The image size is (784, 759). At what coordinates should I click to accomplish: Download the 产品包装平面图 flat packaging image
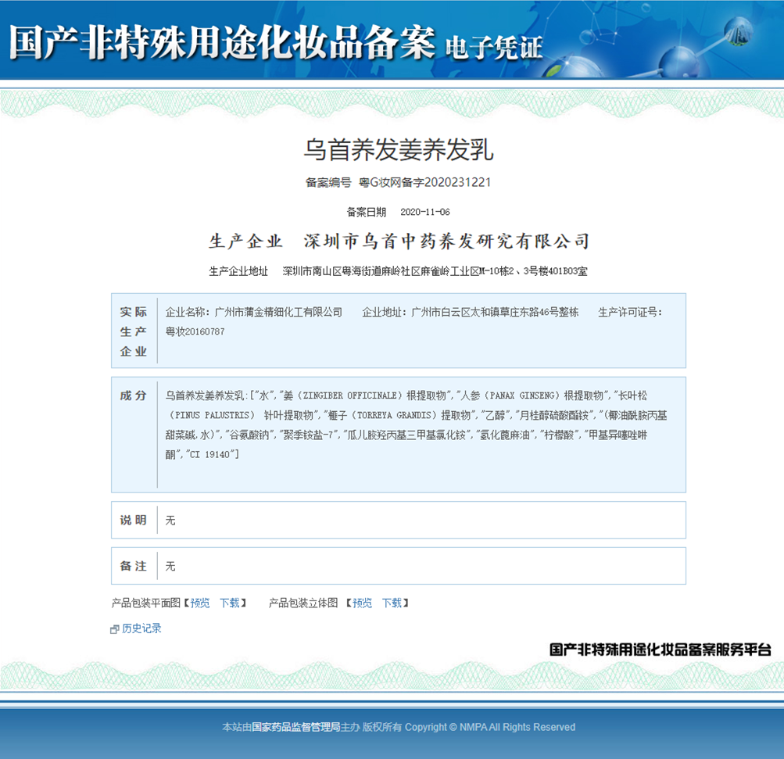coord(230,603)
